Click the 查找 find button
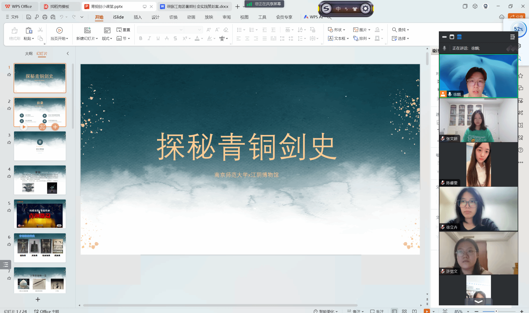 point(400,30)
